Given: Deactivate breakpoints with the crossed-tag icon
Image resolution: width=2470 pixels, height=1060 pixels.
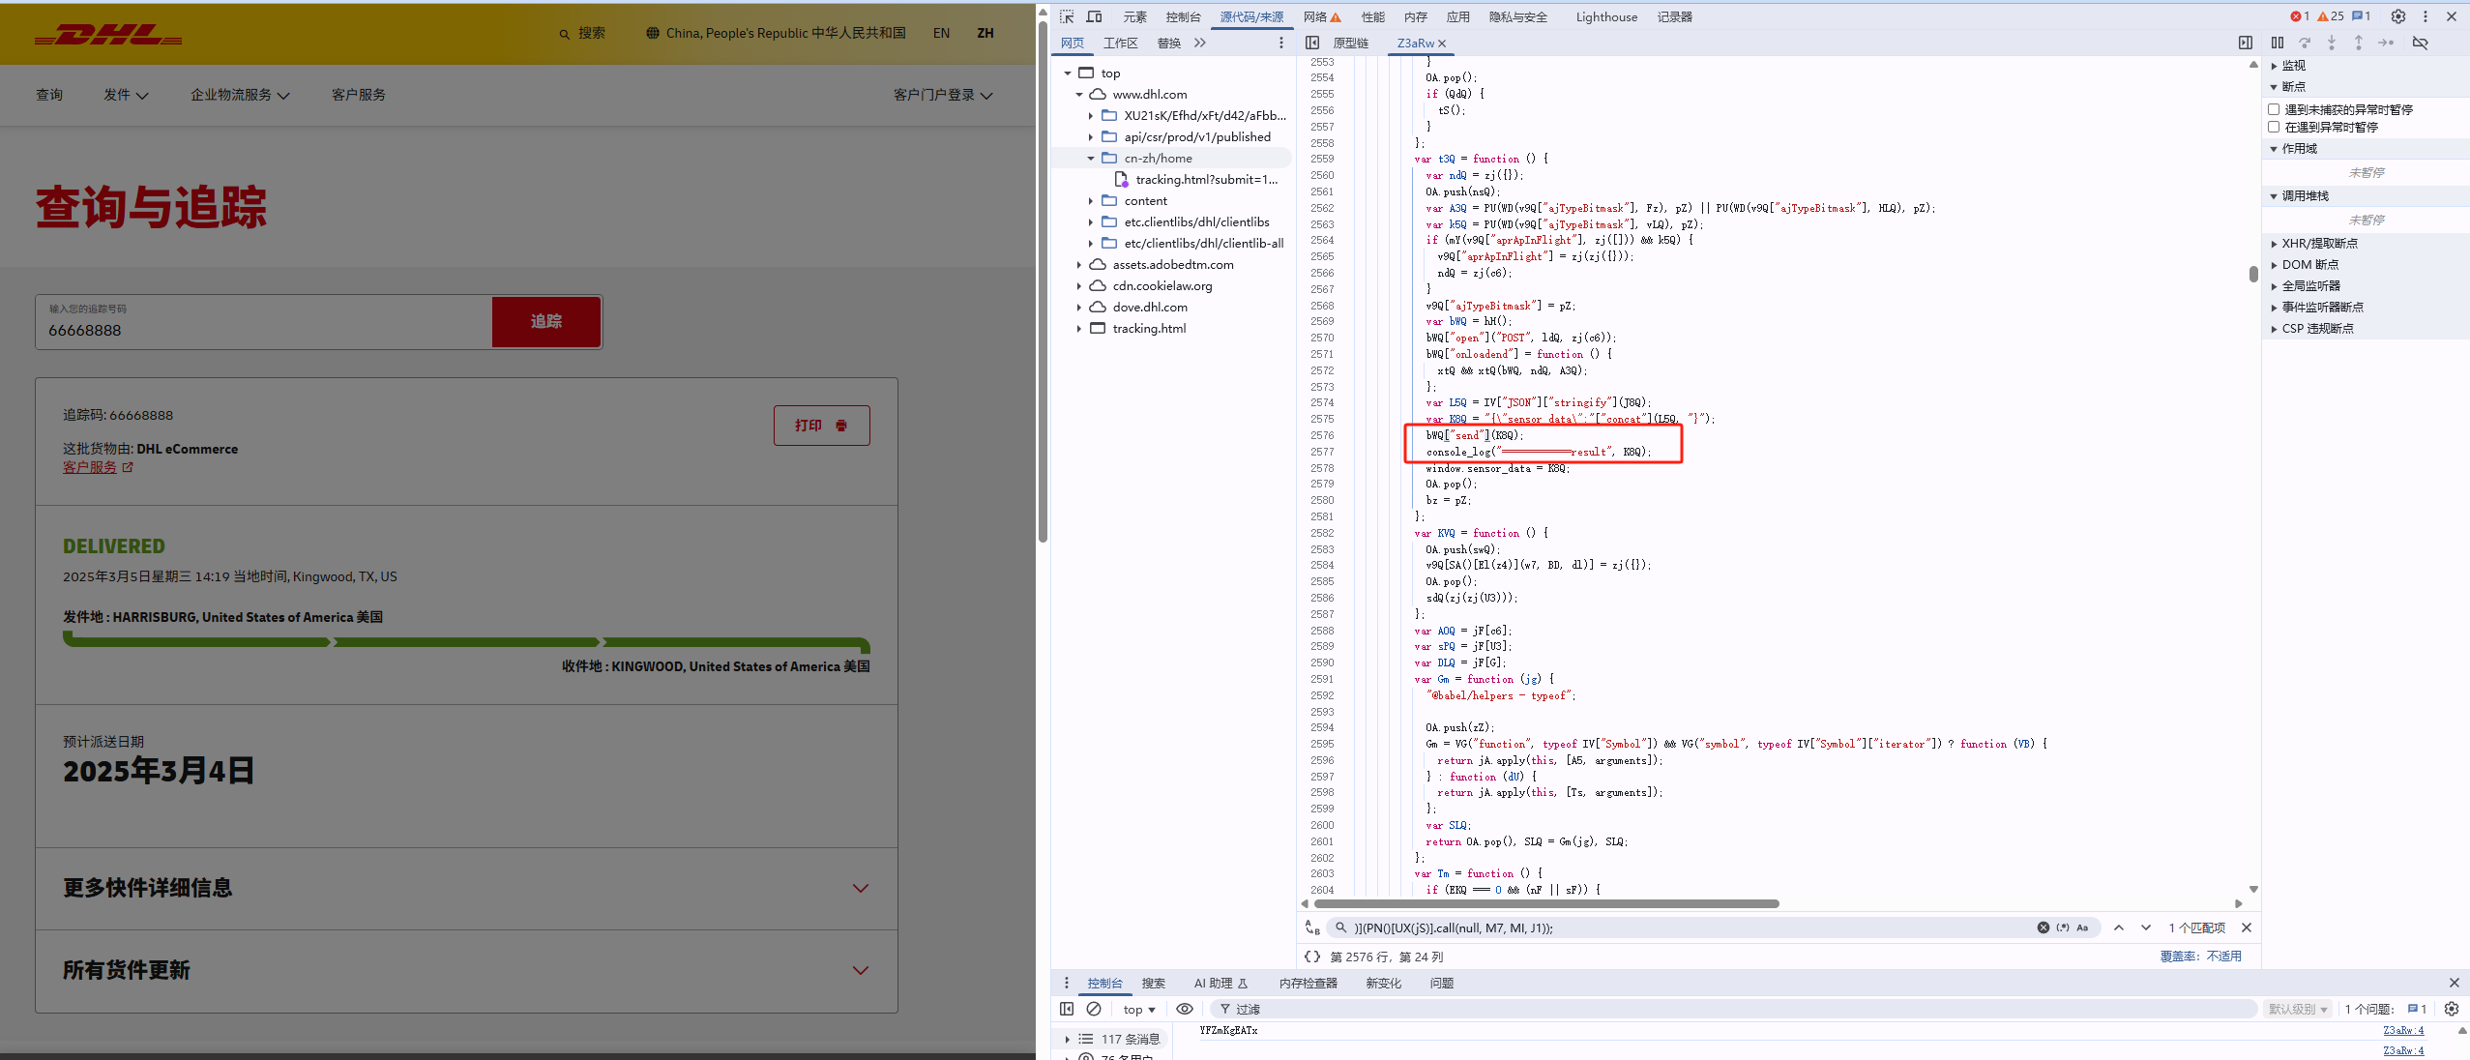Looking at the screenshot, I should [2421, 43].
